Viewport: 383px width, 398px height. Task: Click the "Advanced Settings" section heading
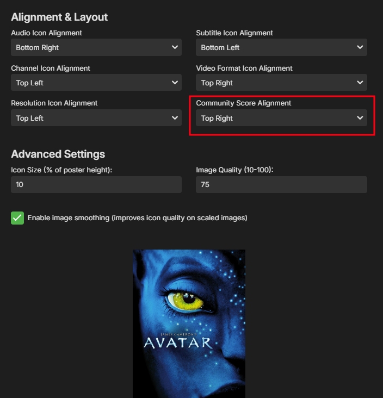(58, 154)
